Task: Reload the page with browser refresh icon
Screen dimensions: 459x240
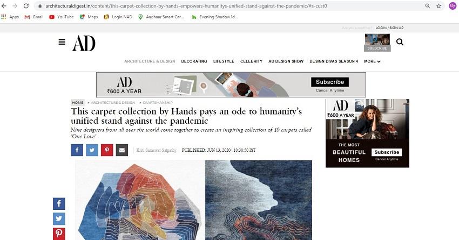Action: 26,6
